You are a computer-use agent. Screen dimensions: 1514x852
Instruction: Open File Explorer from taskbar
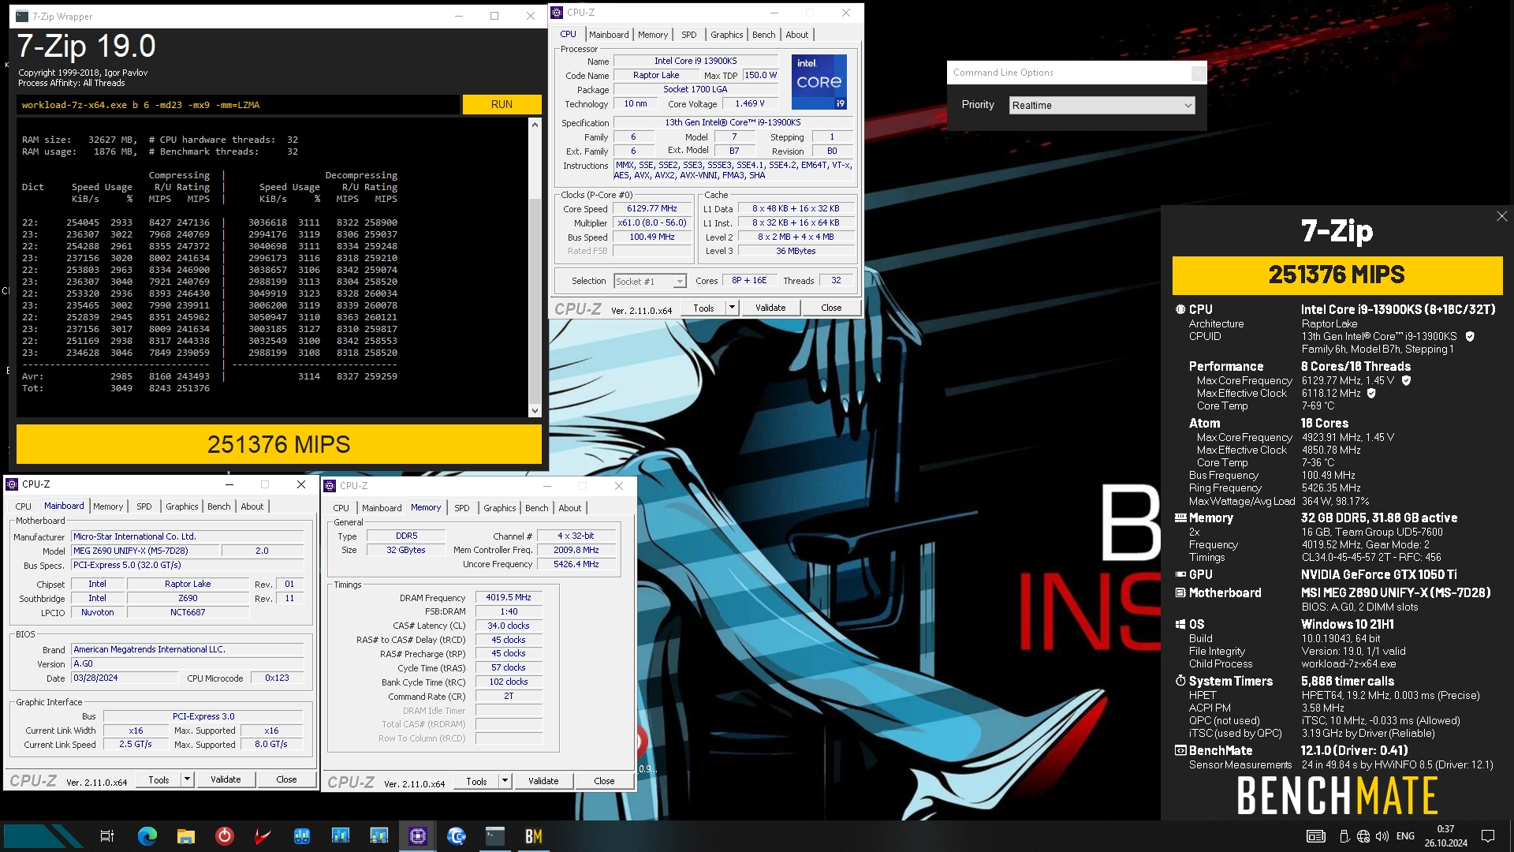pos(186,836)
